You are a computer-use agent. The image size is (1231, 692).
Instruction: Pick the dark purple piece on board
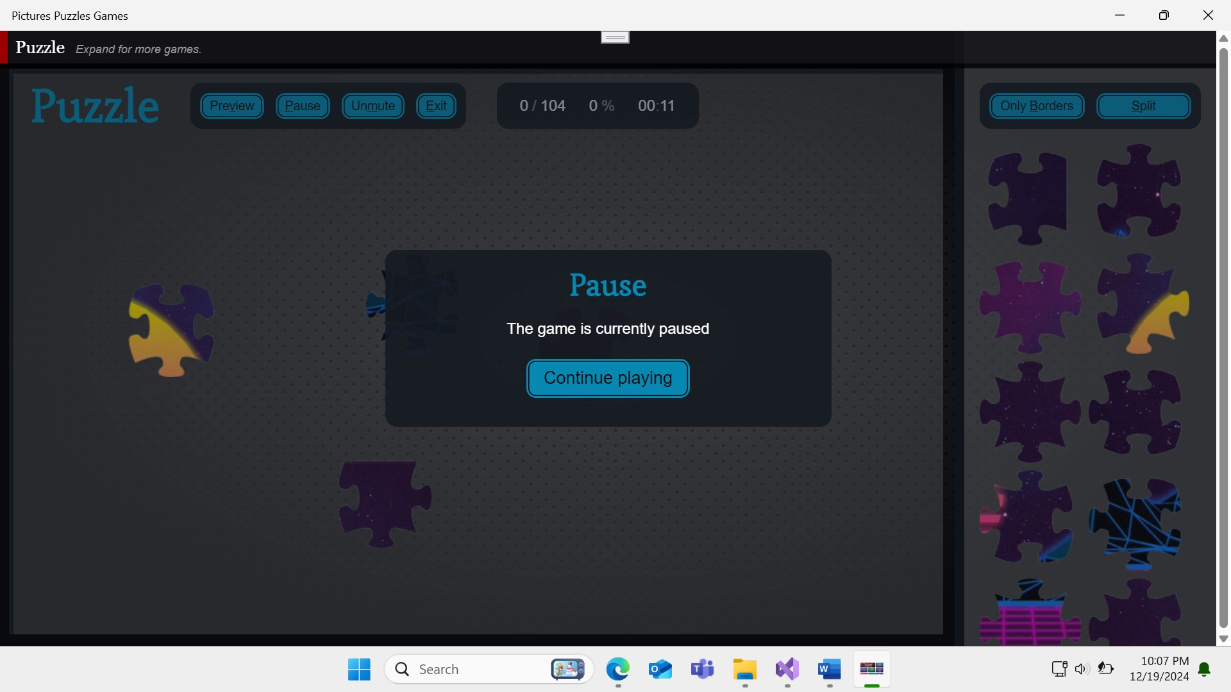(383, 503)
